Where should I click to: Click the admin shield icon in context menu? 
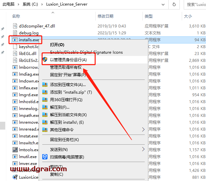[x=45, y=60]
